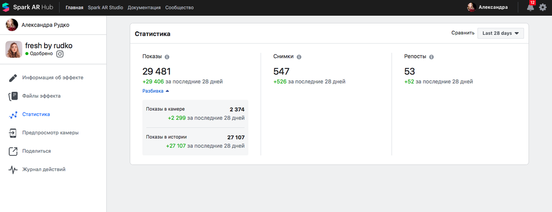Image resolution: width=552 pixels, height=212 pixels.
Task: Open the notifications bell icon
Action: tap(530, 8)
